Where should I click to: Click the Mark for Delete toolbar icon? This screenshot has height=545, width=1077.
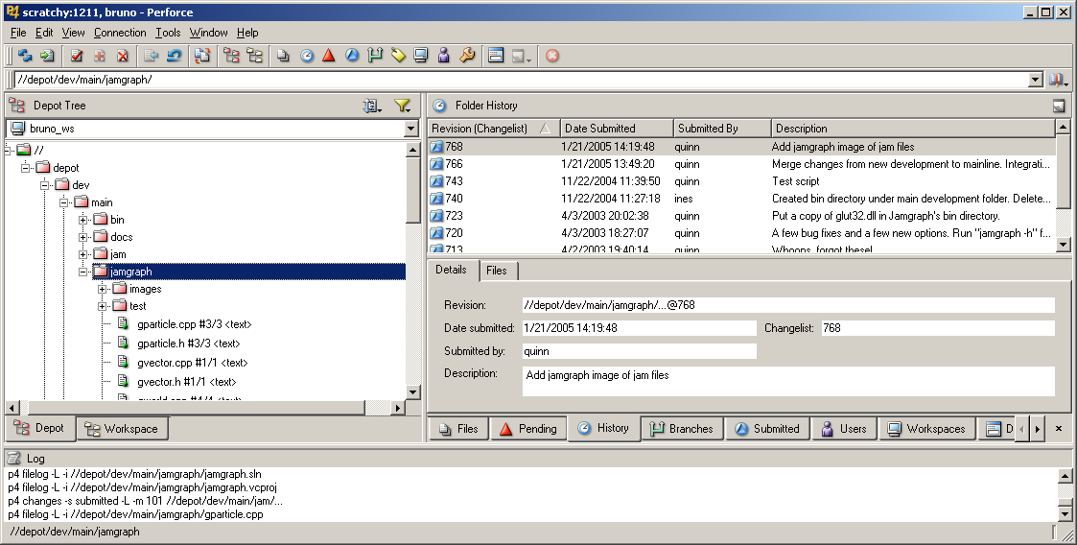122,56
